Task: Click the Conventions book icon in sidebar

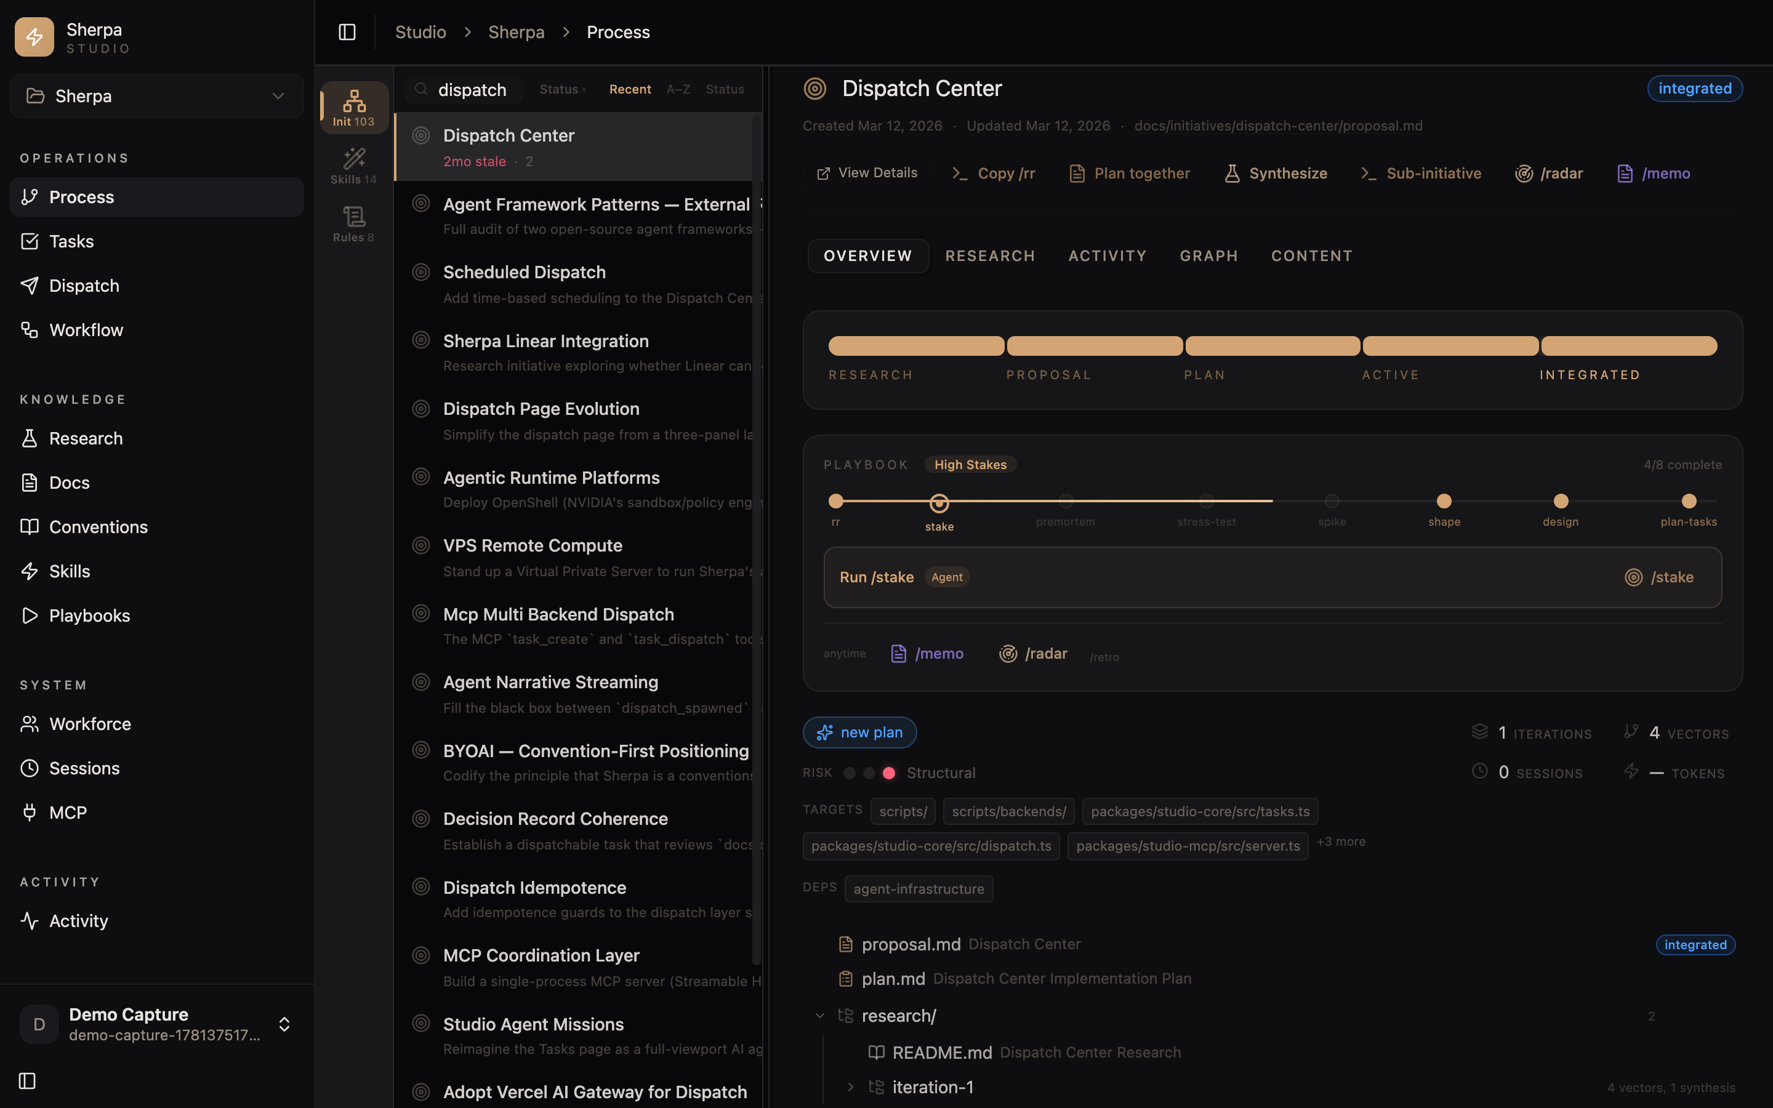Action: click(x=30, y=527)
